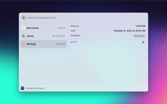Click the Savings coins icon
The width and height of the screenshot is (167, 104).
(23, 44)
